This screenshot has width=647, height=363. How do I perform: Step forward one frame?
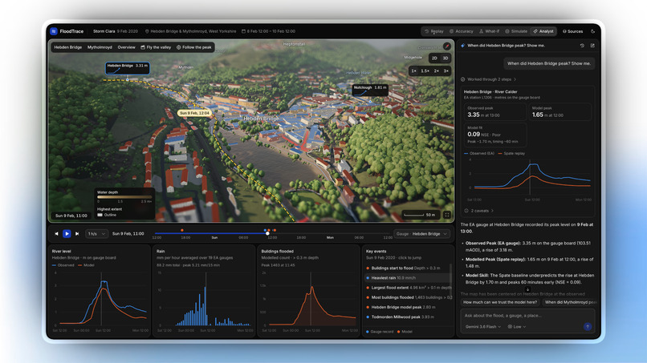tap(77, 234)
